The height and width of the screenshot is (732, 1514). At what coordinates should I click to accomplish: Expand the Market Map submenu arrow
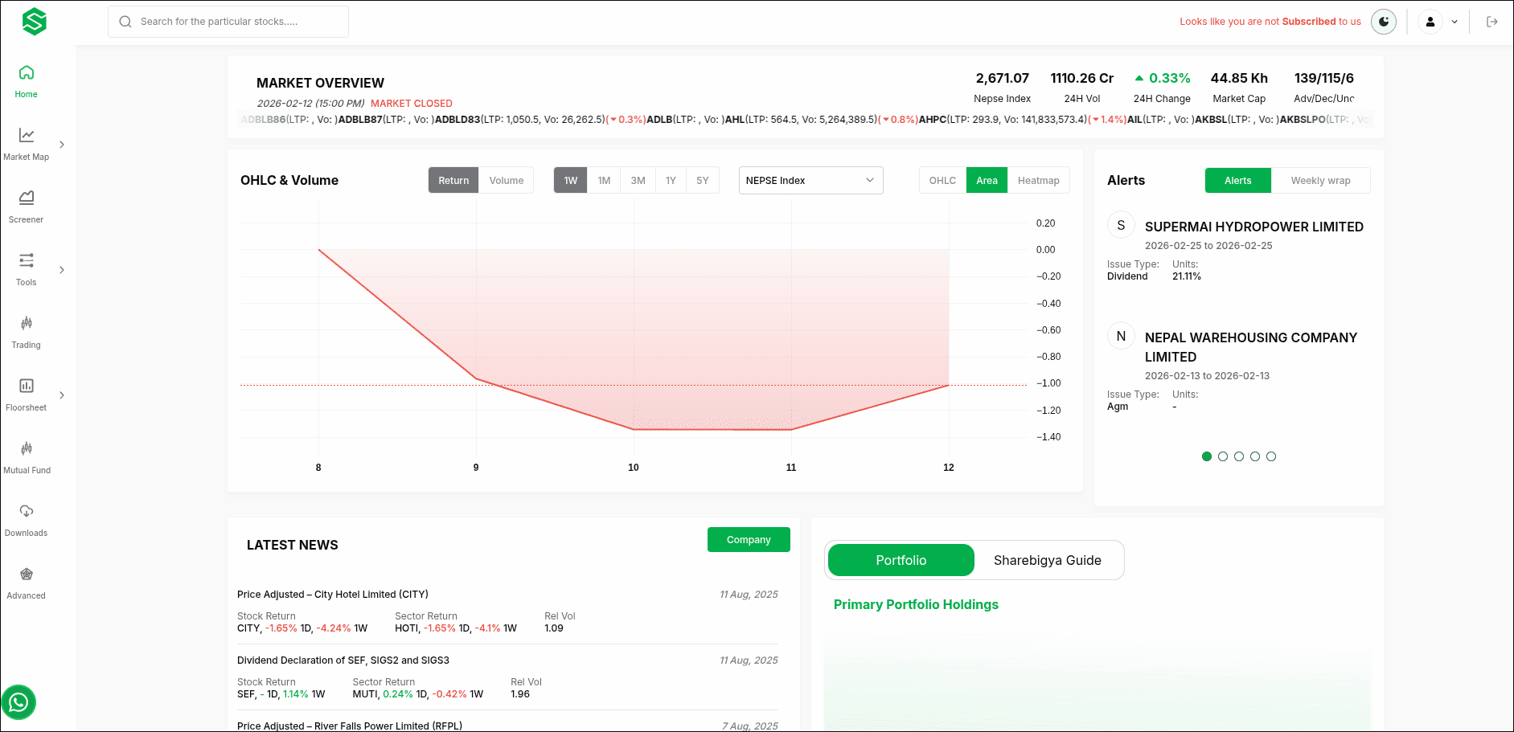tap(62, 145)
